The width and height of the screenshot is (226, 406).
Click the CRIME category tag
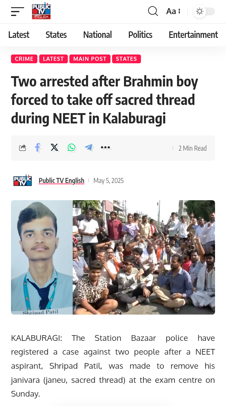(x=24, y=59)
